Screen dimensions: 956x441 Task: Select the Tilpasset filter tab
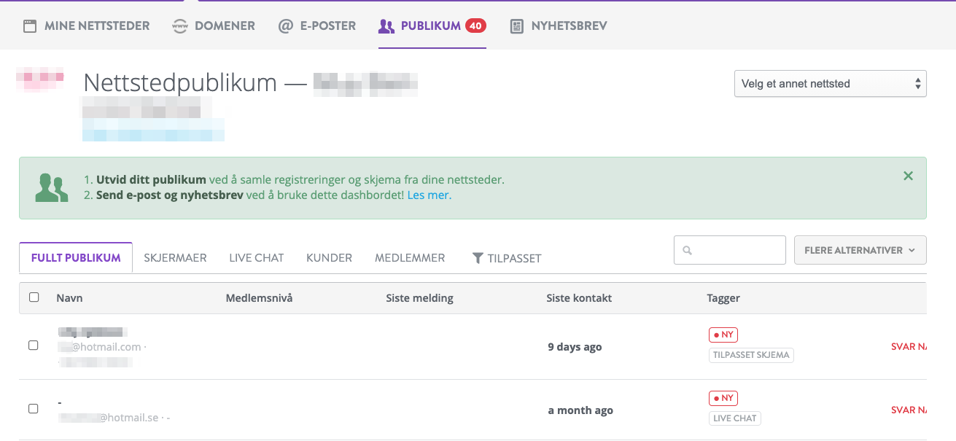click(x=507, y=258)
